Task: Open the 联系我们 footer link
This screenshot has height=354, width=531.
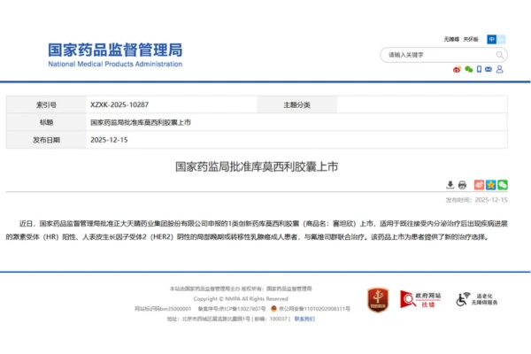Action: [x=305, y=318]
